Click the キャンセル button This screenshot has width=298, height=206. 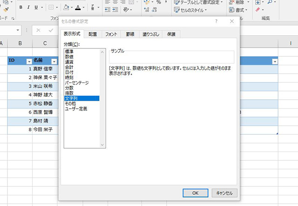tap(225, 192)
